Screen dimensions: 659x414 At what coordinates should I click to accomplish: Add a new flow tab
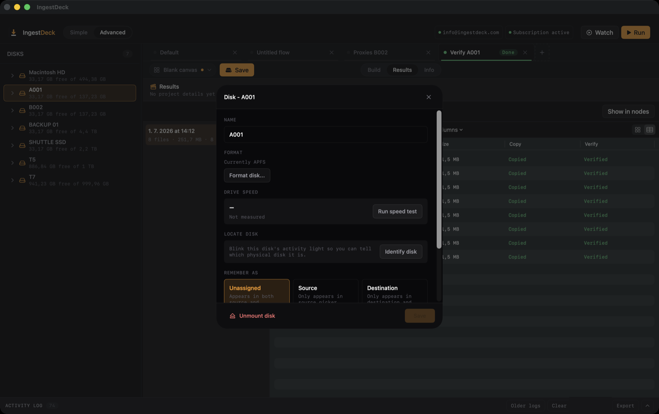point(542,52)
